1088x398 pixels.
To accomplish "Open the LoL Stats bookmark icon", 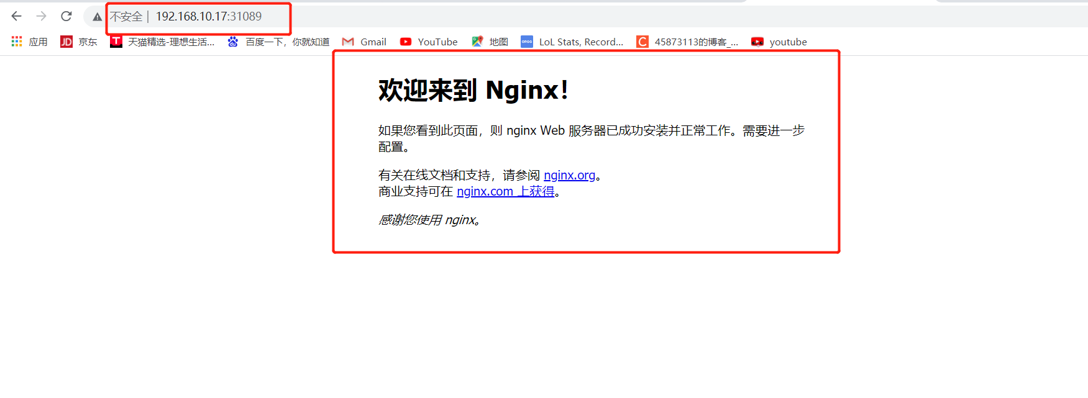I will click(x=527, y=42).
